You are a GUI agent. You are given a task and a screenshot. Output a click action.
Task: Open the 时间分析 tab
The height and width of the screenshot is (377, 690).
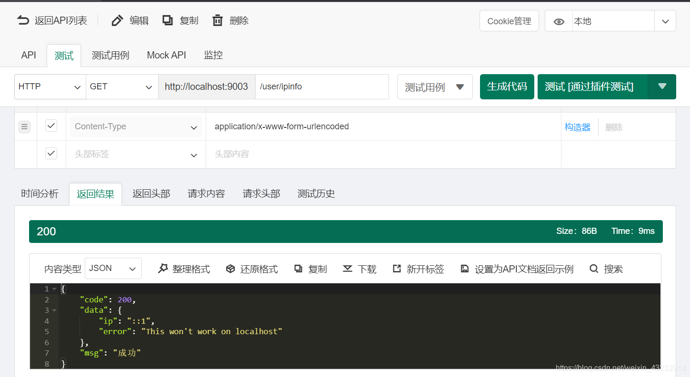coord(40,193)
